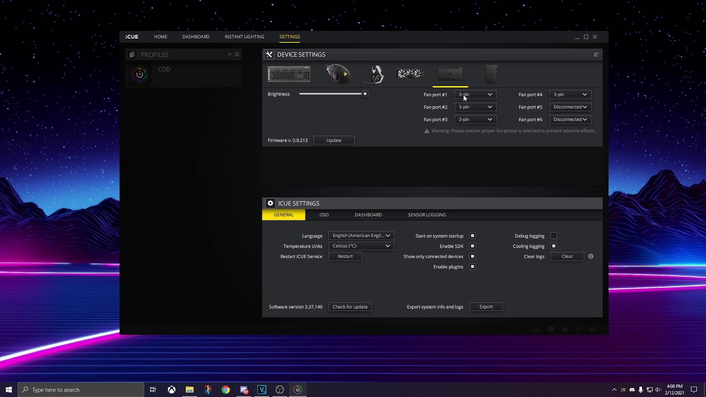The image size is (706, 397).
Task: Open the Xbox app from taskbar
Action: 172,390
